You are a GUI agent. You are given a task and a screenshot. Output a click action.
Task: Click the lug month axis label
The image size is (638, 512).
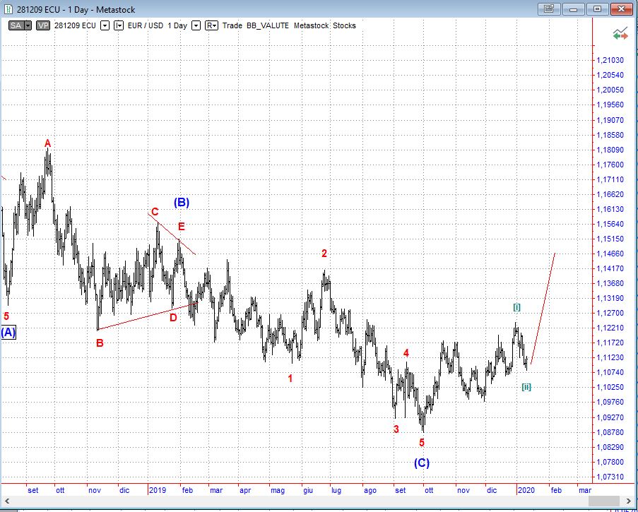point(336,490)
